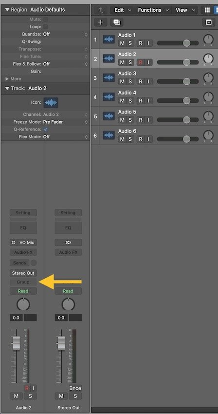This screenshot has width=218, height=414.
Task: Click the Audio 4 waveform track icon
Action: tap(109, 97)
